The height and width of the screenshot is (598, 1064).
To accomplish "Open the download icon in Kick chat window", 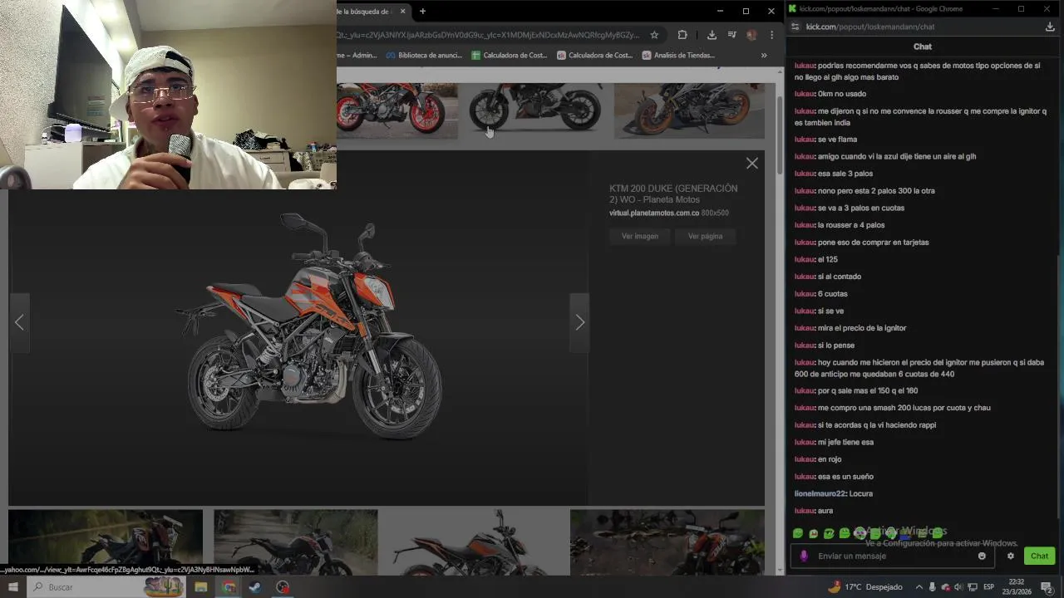I will pyautogui.click(x=1050, y=27).
